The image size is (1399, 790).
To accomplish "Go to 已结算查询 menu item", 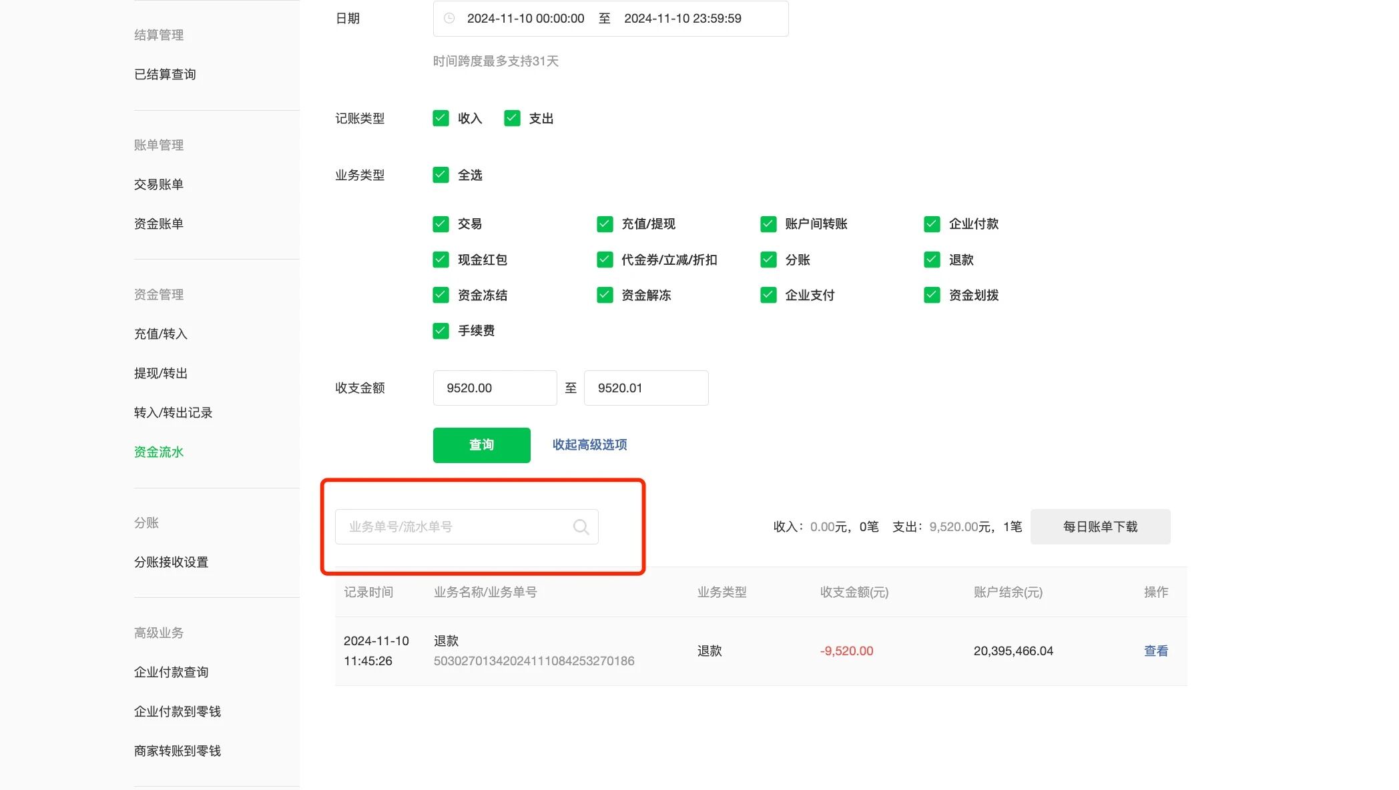I will 165,75.
